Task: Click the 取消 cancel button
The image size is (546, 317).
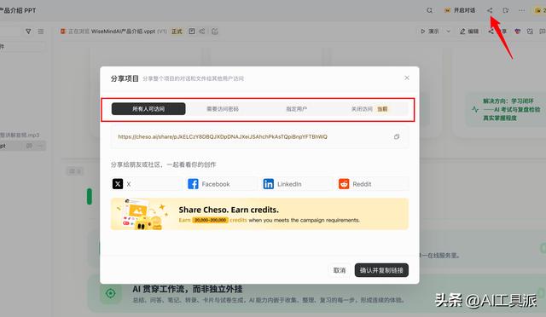Action: (340, 270)
